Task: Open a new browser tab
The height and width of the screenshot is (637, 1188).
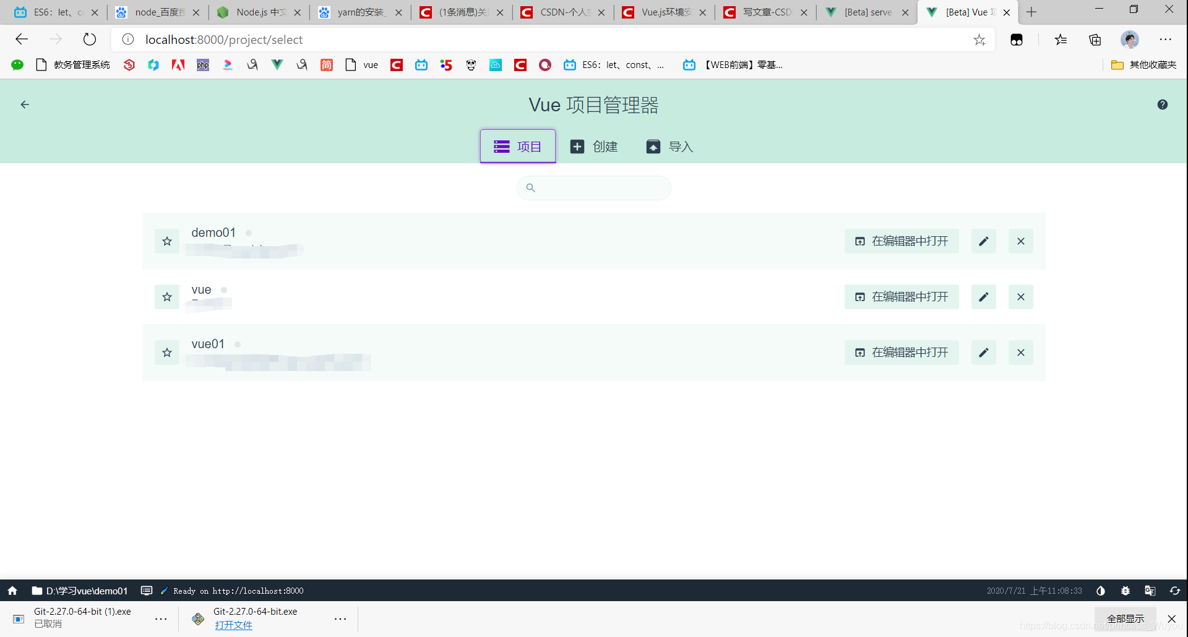Action: click(x=1031, y=12)
